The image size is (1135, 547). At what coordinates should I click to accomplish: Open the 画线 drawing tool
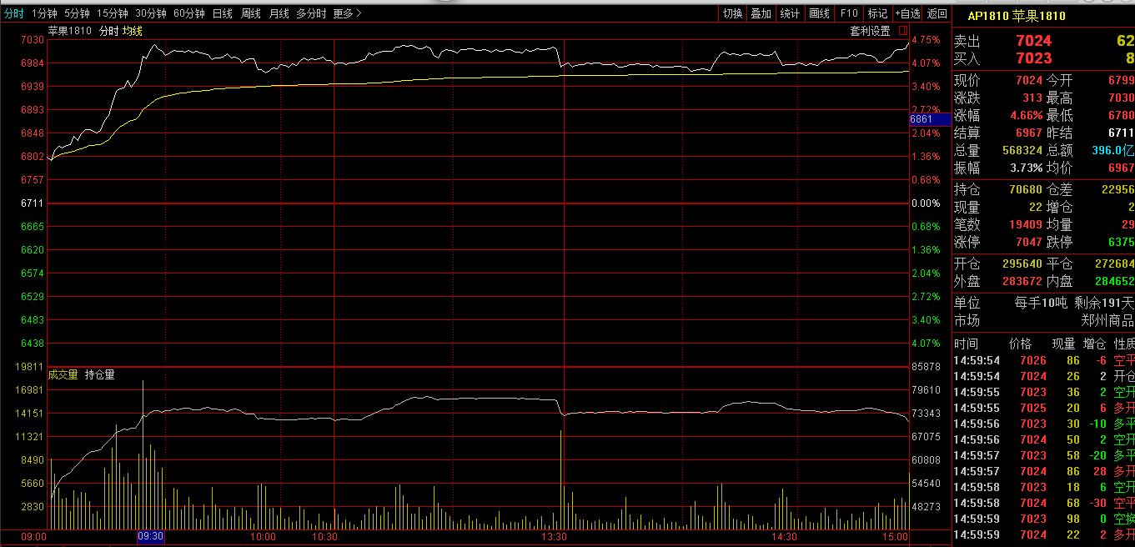[x=819, y=13]
